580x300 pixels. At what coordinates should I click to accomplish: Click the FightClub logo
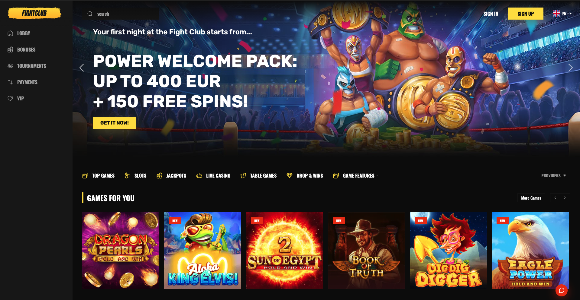34,13
